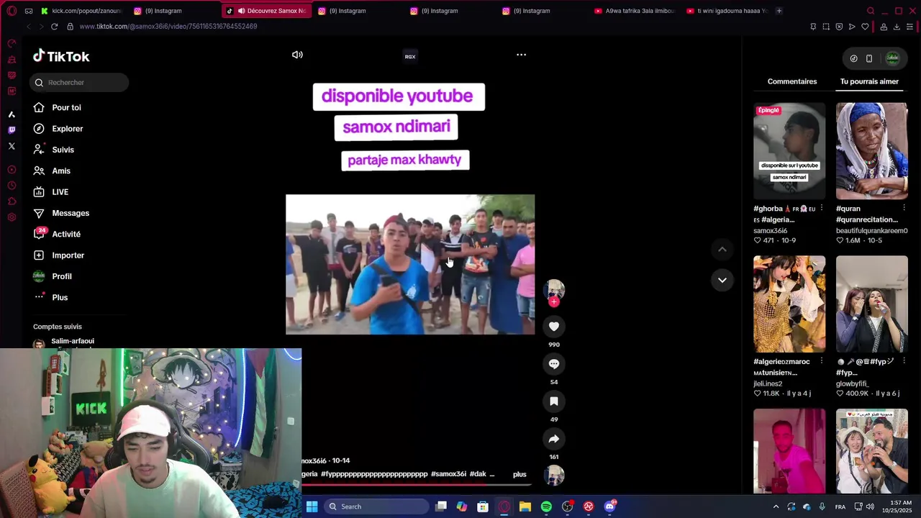
Task: Toggle the ad blocker shield icon
Action: pyautogui.click(x=839, y=27)
